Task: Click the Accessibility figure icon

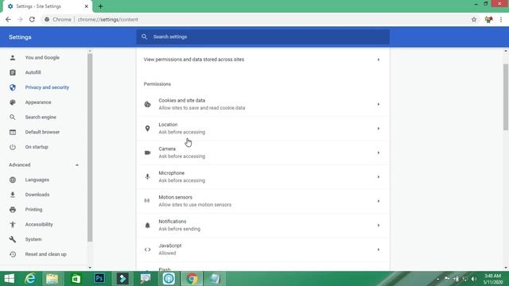Action: (13, 224)
